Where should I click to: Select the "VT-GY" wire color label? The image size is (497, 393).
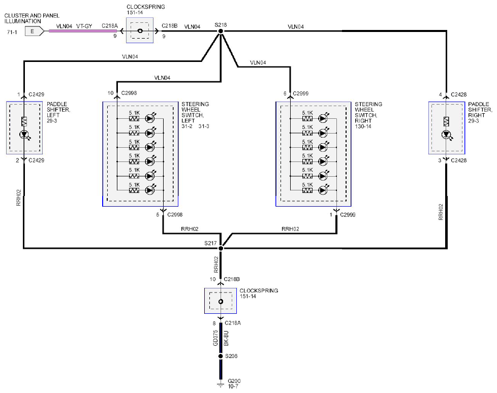point(84,26)
